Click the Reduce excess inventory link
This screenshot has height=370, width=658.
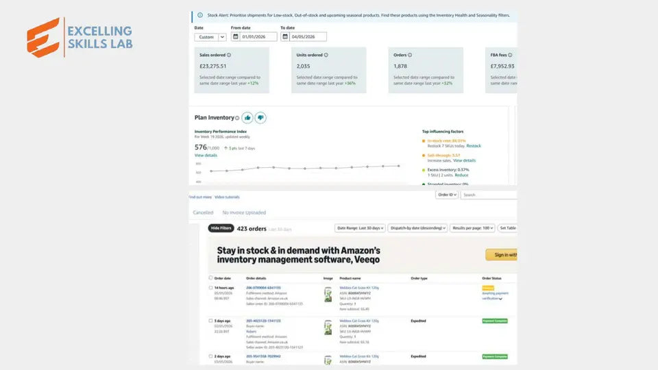461,175
